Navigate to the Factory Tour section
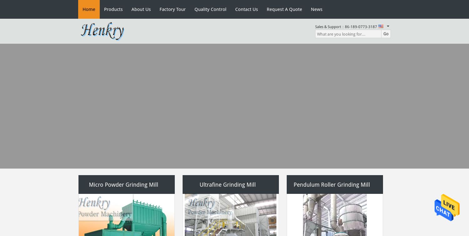Image resolution: width=469 pixels, height=236 pixels. point(173,9)
